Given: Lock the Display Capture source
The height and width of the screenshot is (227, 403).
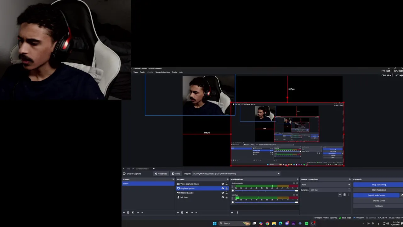Looking at the screenshot, I should click(226, 189).
